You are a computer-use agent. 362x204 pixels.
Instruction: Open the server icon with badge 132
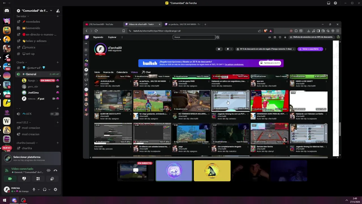pyautogui.click(x=7, y=67)
